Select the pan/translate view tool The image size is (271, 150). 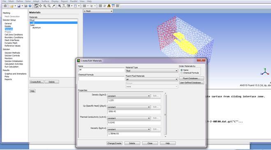[x=40, y=6]
